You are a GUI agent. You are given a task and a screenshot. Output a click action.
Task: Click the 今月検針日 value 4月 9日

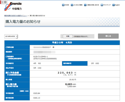[37, 63]
